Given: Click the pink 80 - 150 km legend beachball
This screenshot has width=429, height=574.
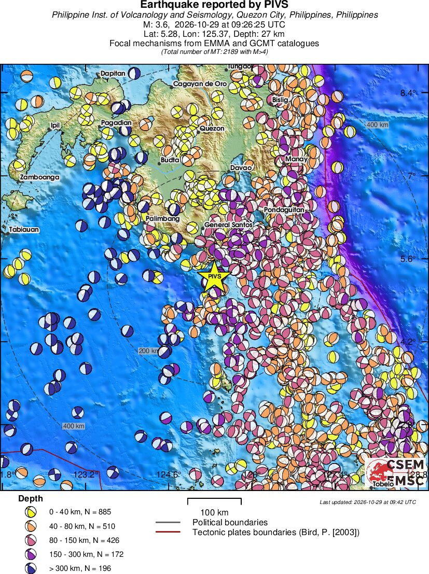Looking at the screenshot, I should coord(31,540).
